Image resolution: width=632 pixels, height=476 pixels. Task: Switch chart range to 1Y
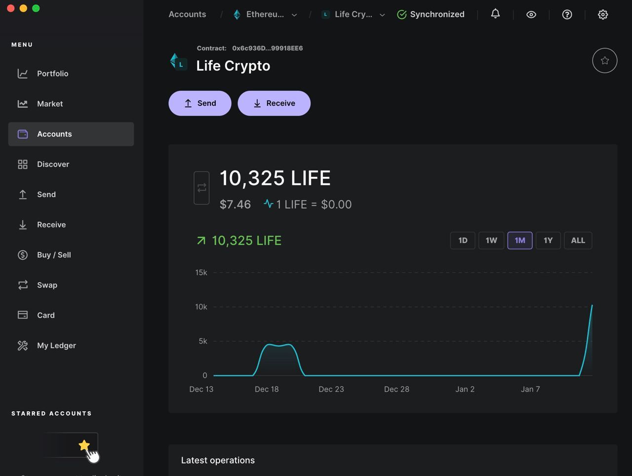click(548, 240)
